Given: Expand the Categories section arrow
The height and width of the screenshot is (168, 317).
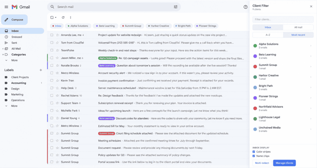Looking at the screenshot, I should click(x=3, y=55).
